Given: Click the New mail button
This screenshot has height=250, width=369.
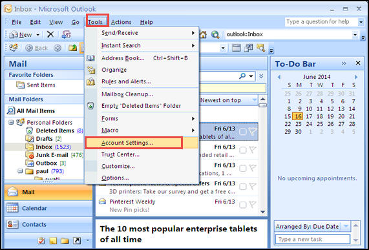Looking at the screenshot, I should click(21, 35).
